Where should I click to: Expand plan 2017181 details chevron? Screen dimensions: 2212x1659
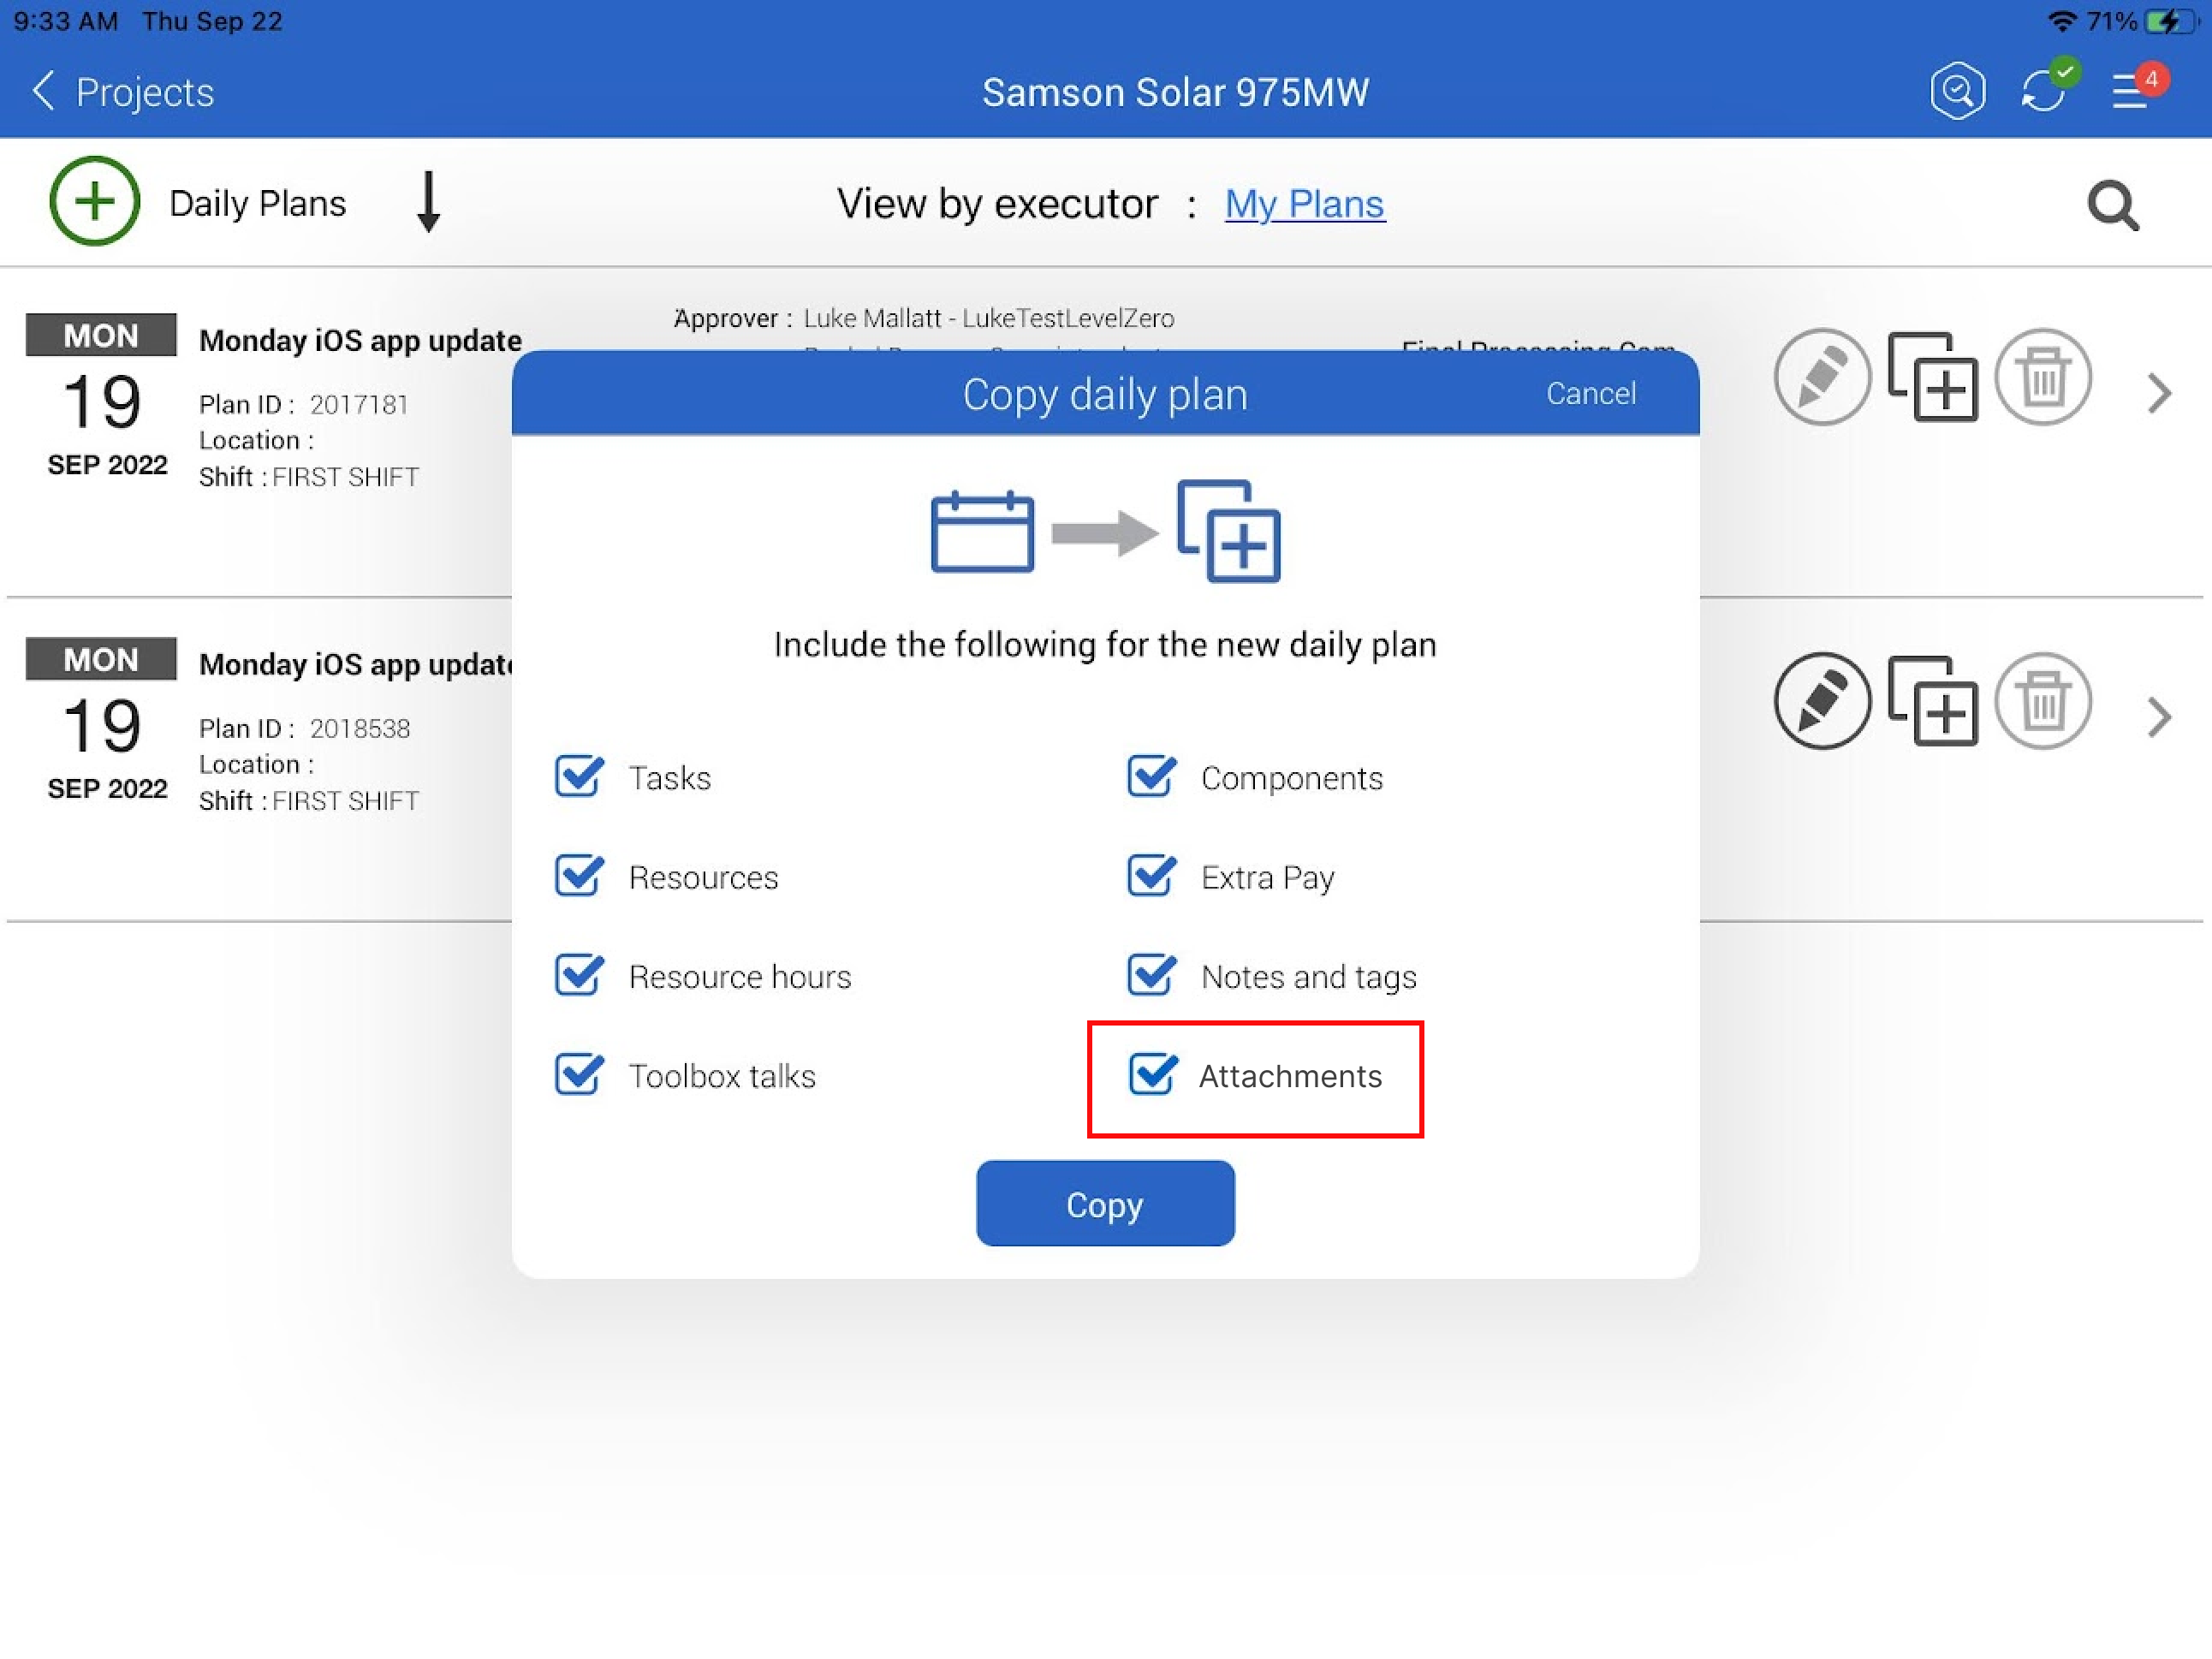coord(2159,393)
